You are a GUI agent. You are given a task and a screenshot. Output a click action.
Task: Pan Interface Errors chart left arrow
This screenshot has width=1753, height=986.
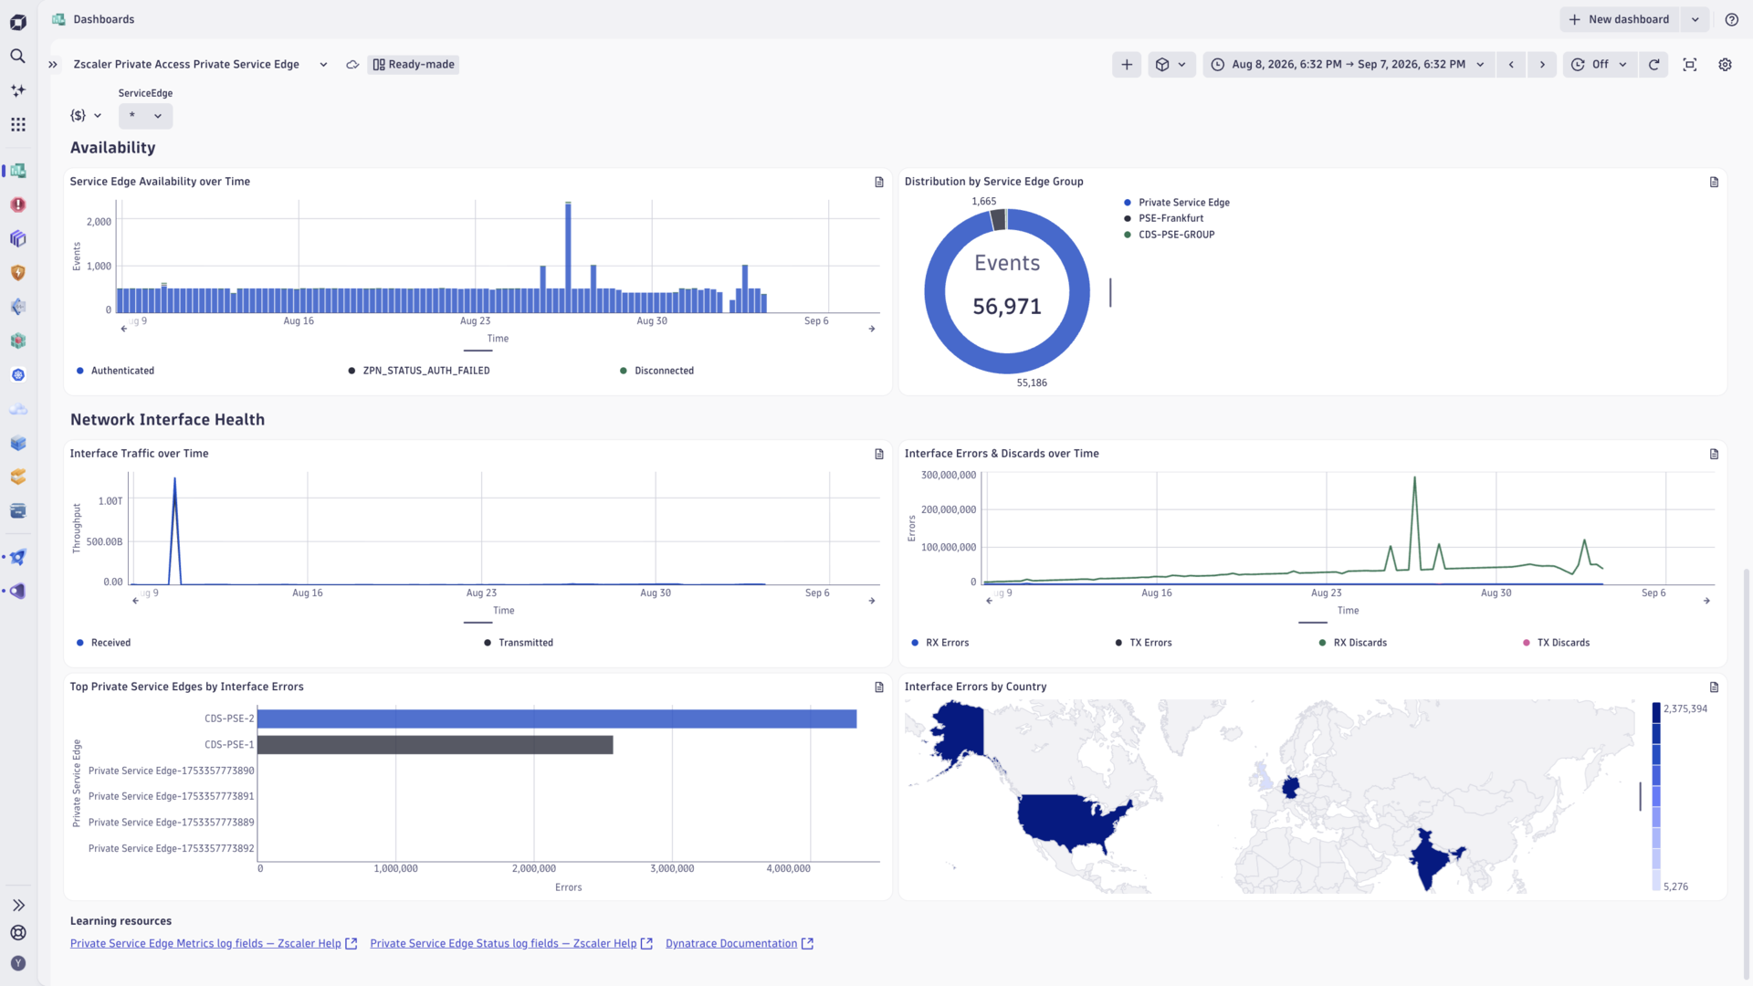pos(989,601)
